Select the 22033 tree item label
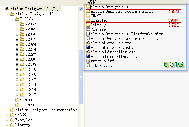This screenshot has width=189, height=127. click(x=31, y=24)
